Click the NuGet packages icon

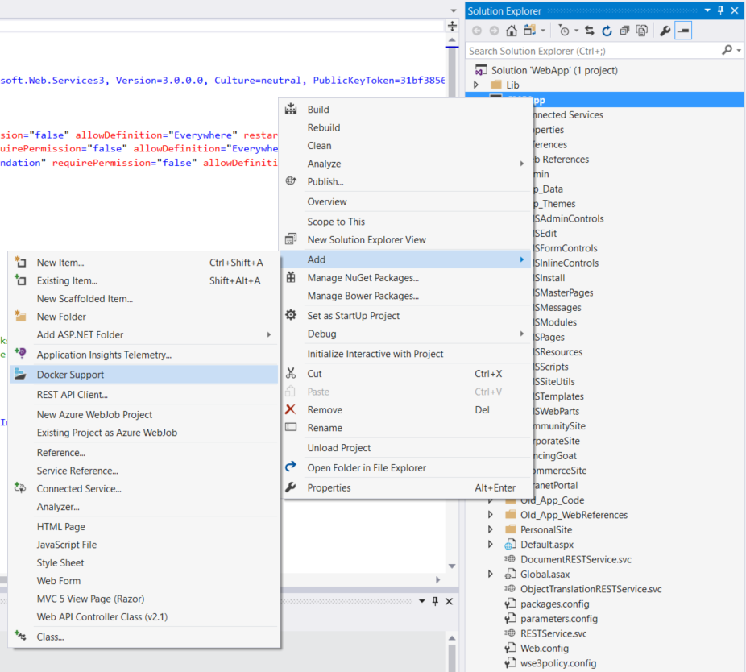(291, 277)
